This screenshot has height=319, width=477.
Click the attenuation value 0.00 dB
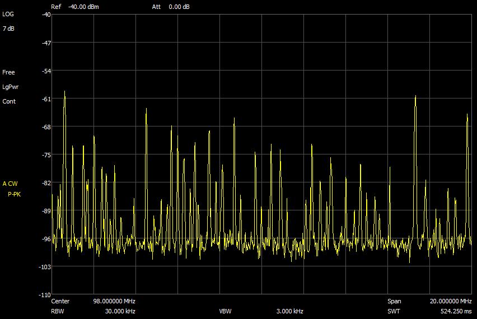(x=179, y=7)
